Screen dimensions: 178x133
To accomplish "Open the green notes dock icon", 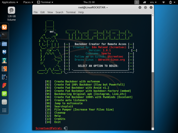I will click(4, 94).
